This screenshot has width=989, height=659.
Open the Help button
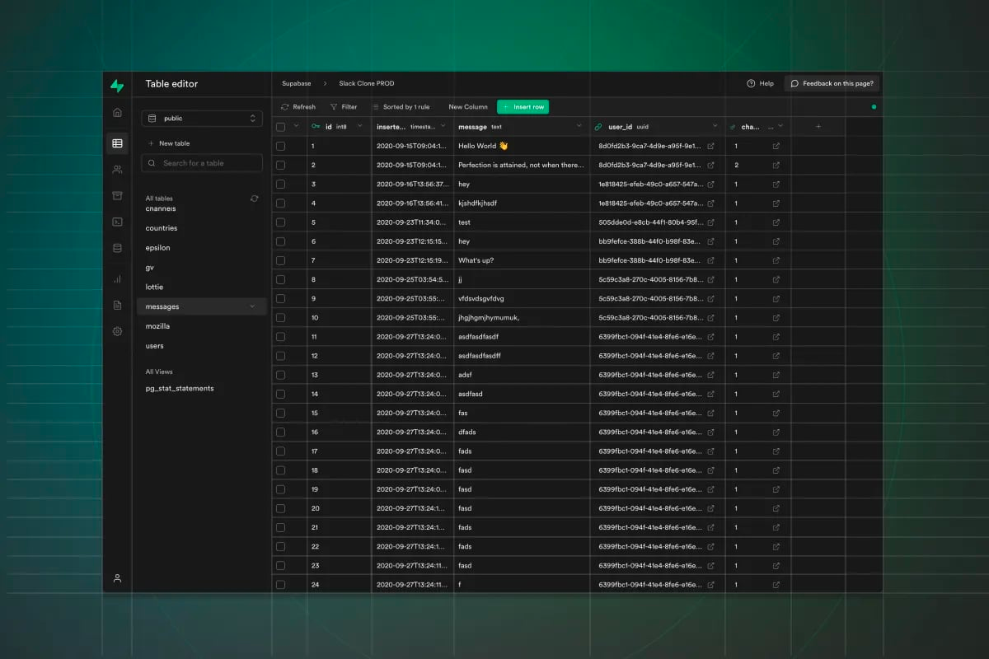[x=761, y=84]
